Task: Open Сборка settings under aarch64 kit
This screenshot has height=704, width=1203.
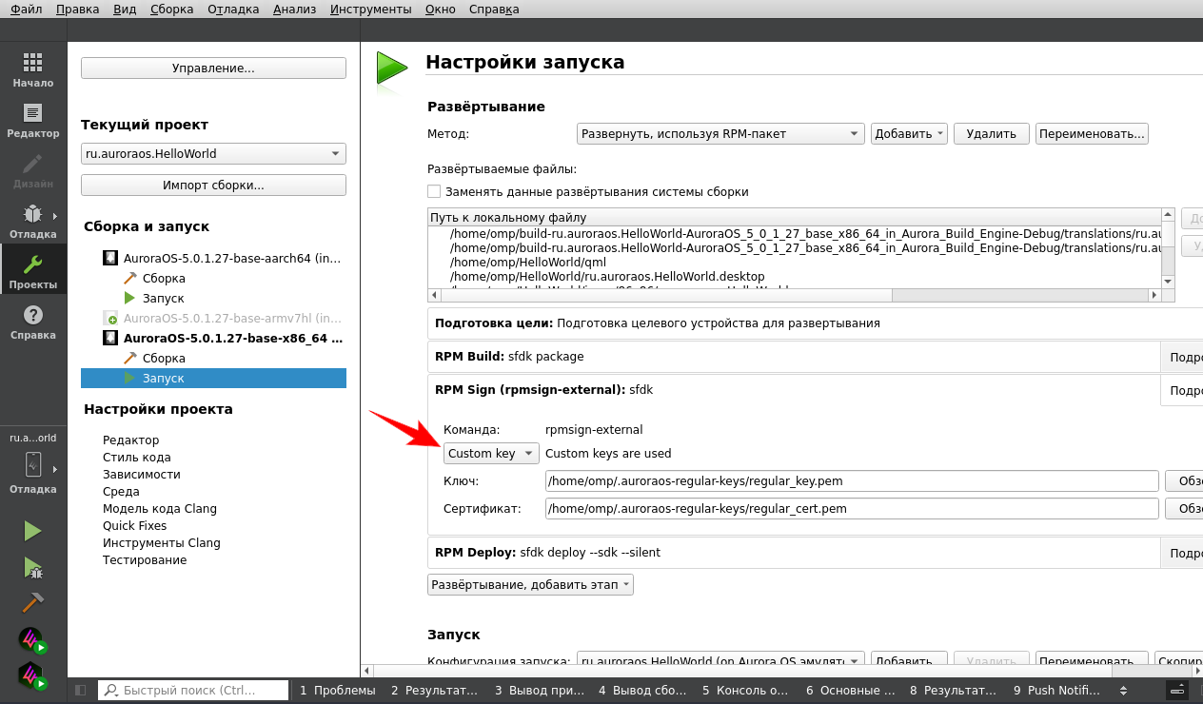Action: (164, 279)
